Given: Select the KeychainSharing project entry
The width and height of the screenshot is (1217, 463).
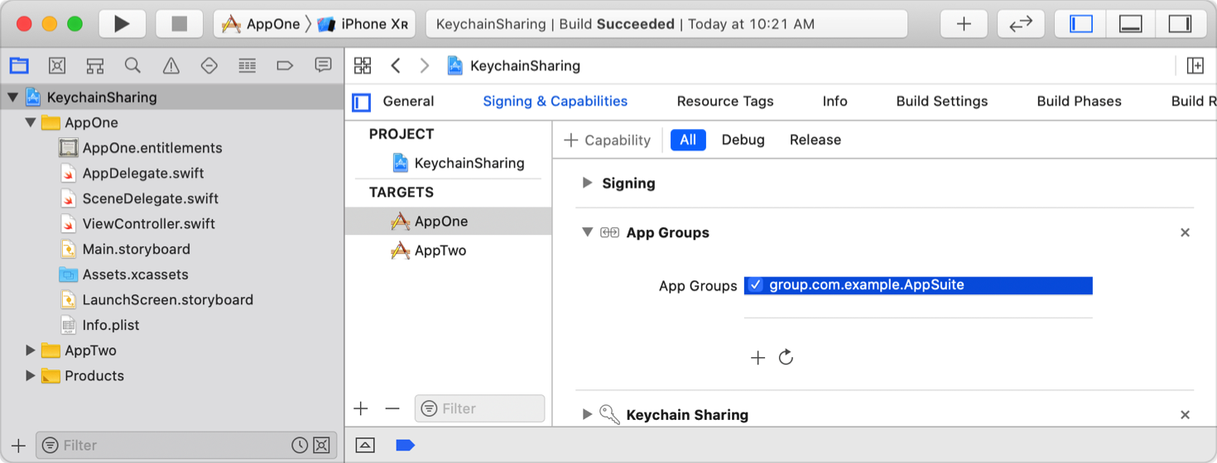Looking at the screenshot, I should tap(458, 163).
